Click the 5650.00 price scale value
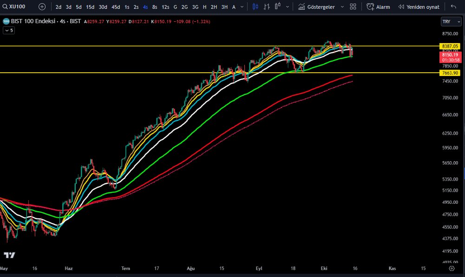Viewport: 465px width, 277px height. (x=450, y=163)
